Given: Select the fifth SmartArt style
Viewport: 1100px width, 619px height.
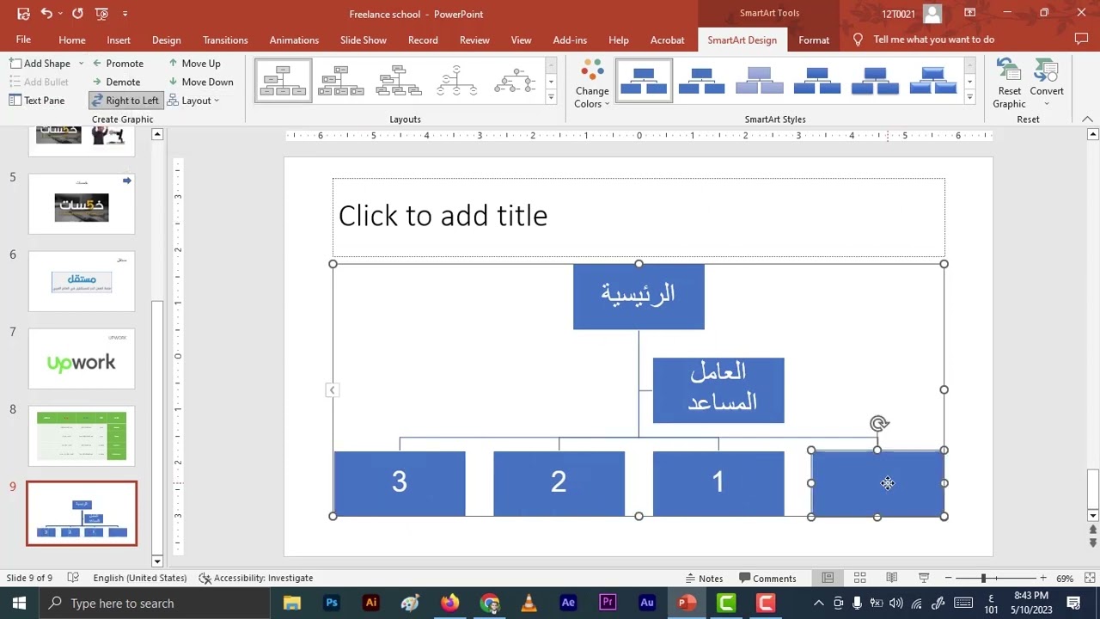Looking at the screenshot, I should click(875, 81).
